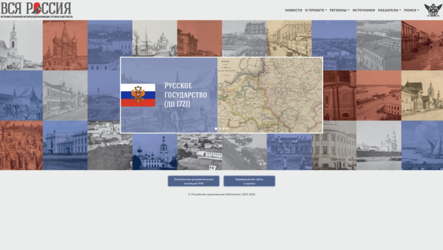Click the old map of Rus' in the slide
The width and height of the screenshot is (443, 250).
(x=270, y=95)
